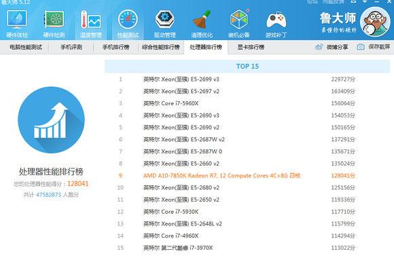Select the 处理器排行榜 tab
The image size is (394, 260).
point(206,47)
